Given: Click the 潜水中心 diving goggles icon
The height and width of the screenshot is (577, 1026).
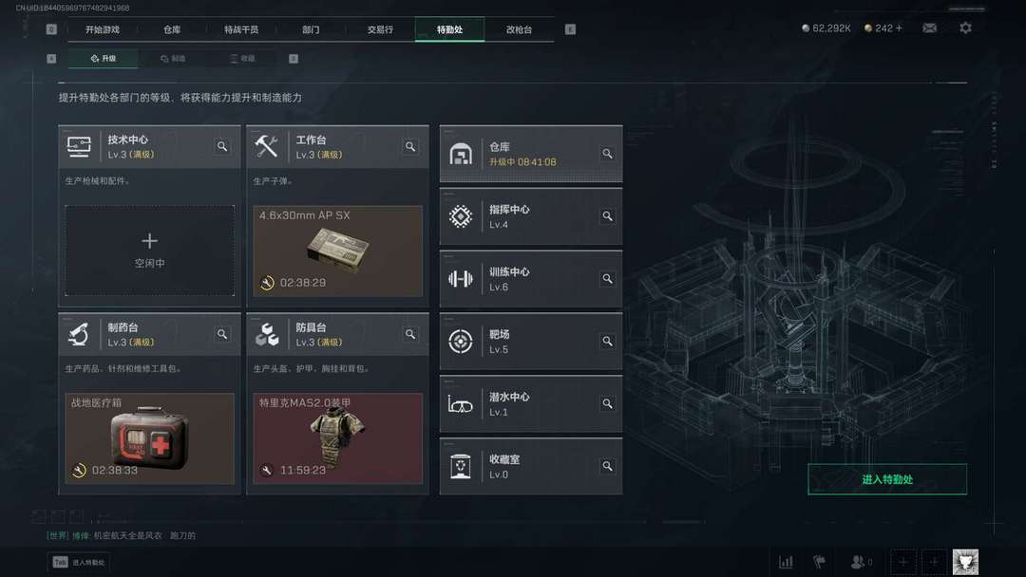Looking at the screenshot, I should (x=461, y=404).
